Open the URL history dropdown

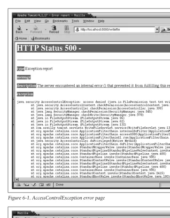(x=157, y=30)
